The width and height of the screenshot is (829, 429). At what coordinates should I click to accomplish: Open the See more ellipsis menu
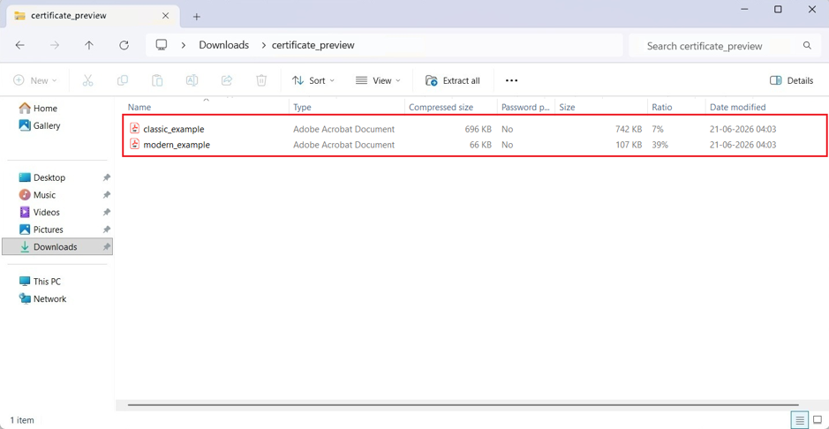pyautogui.click(x=511, y=80)
